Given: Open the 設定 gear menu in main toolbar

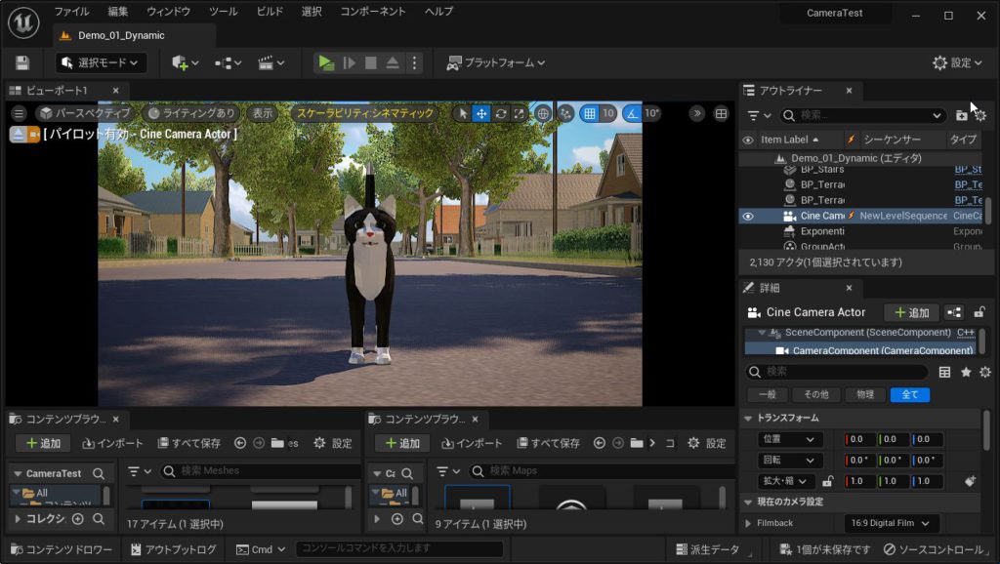Looking at the screenshot, I should 956,62.
